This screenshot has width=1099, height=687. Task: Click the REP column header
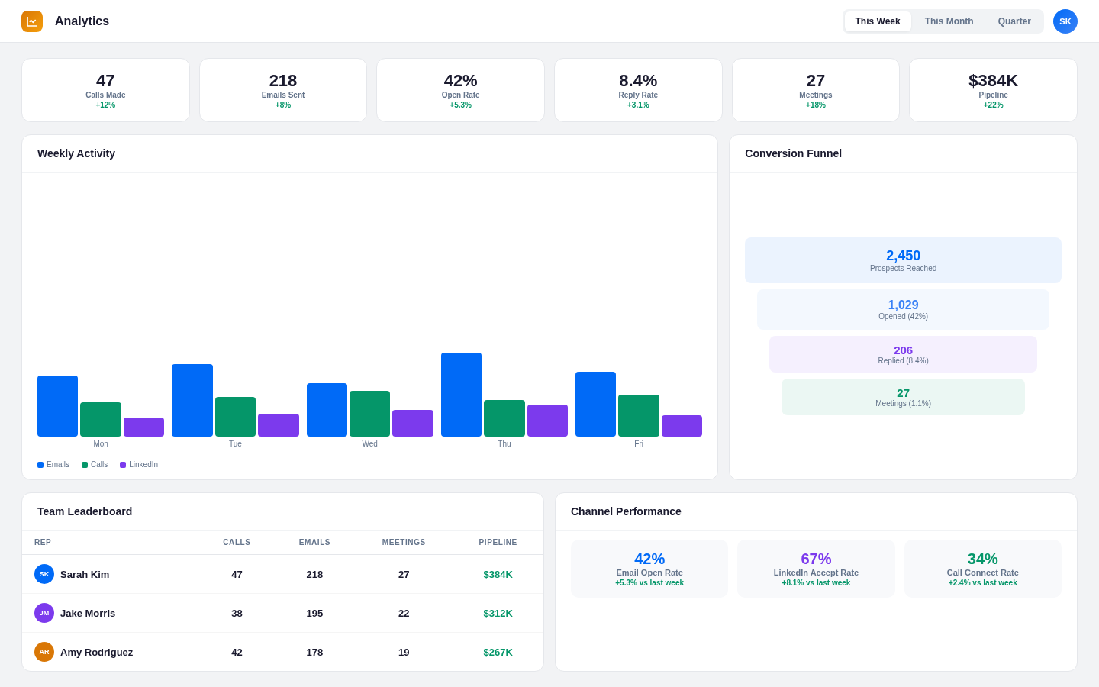tap(43, 543)
